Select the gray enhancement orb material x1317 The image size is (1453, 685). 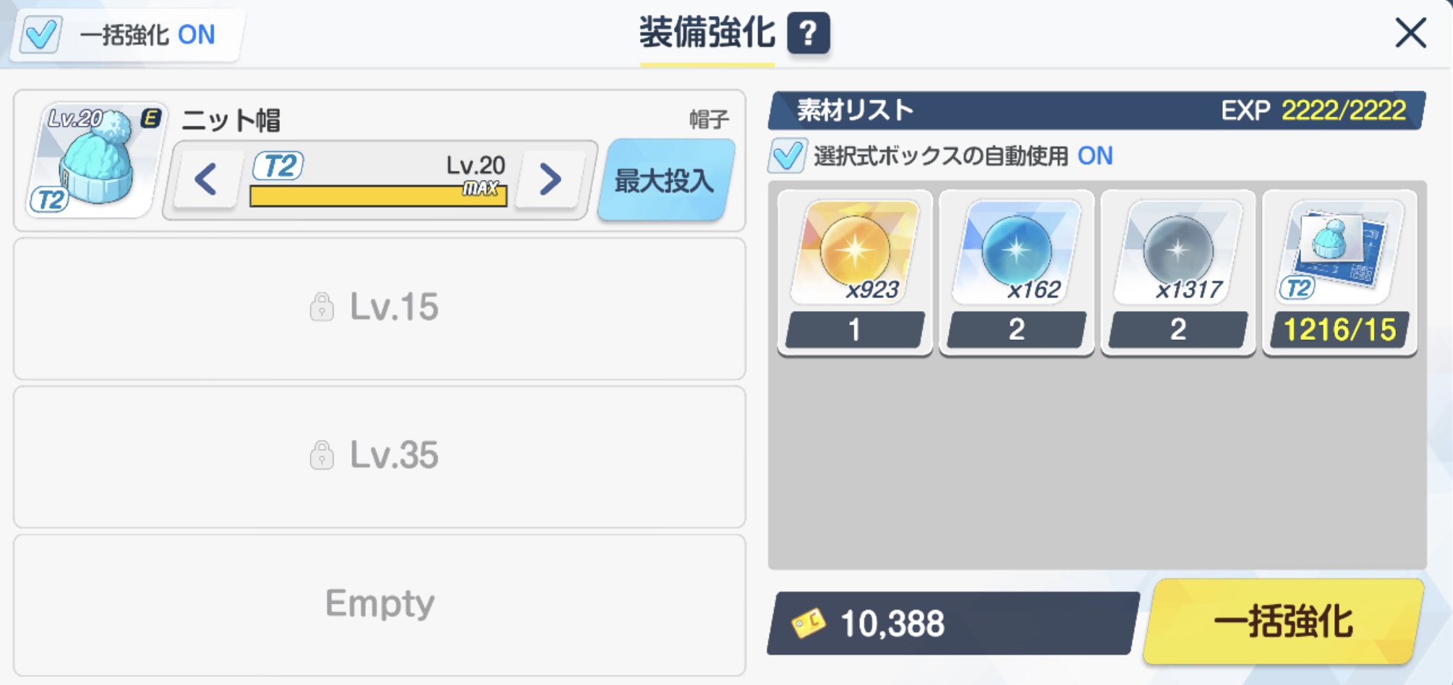(1177, 257)
